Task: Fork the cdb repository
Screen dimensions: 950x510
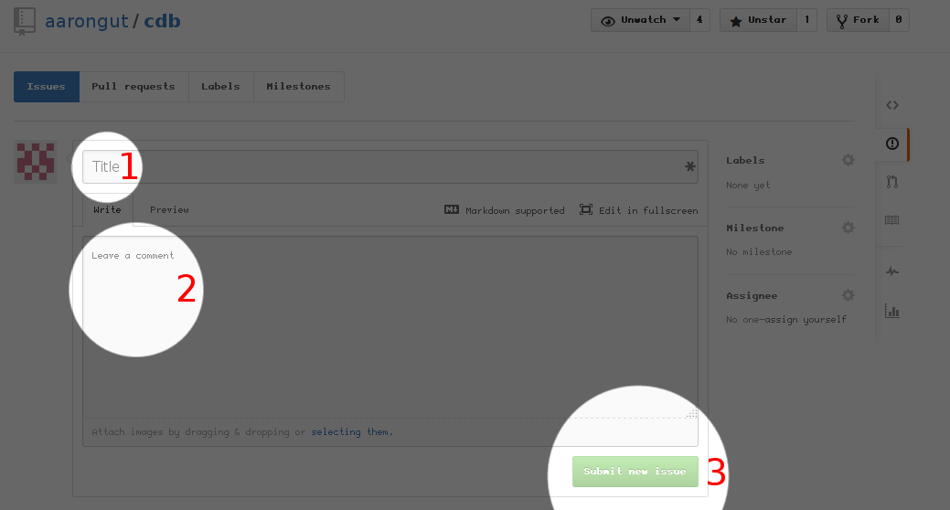Action: pos(857,20)
